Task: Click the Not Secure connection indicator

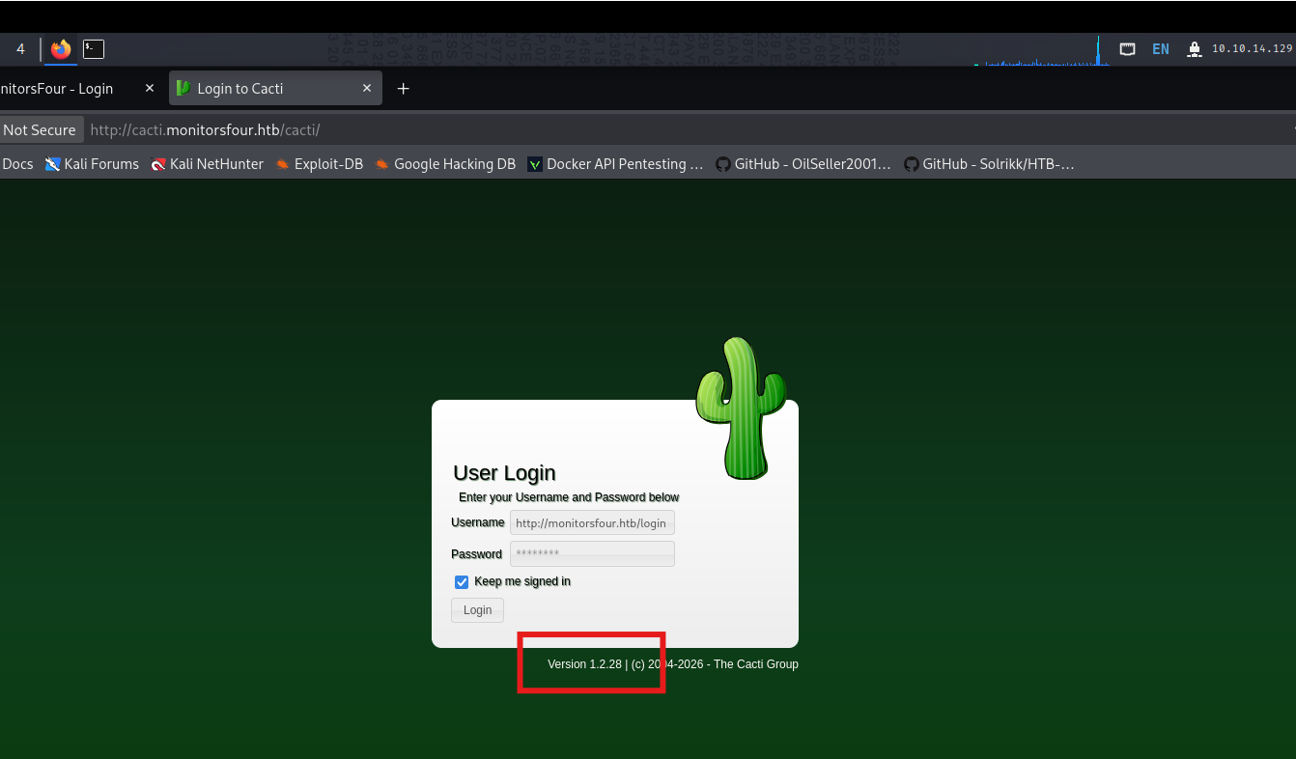Action: click(40, 130)
